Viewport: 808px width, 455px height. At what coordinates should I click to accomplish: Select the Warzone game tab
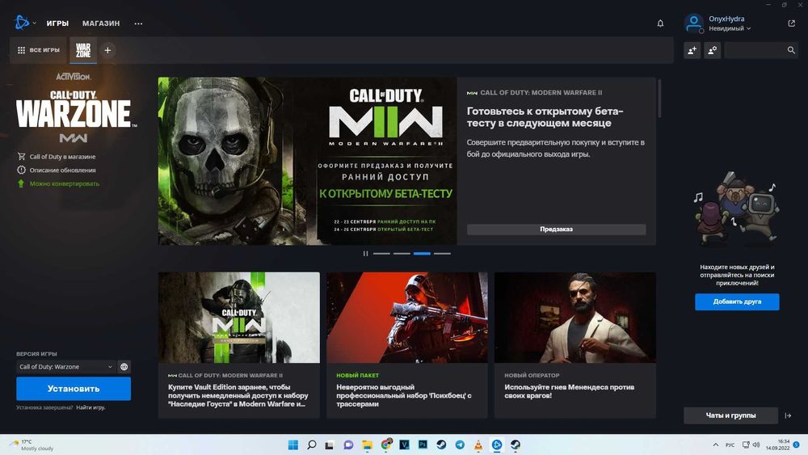tap(83, 50)
